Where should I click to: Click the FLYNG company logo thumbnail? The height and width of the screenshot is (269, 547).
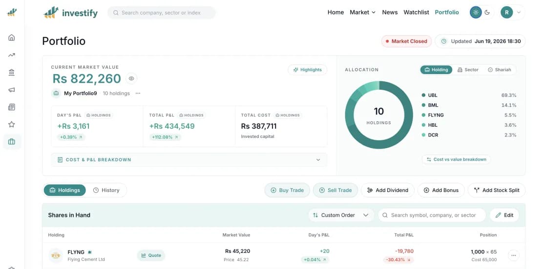click(56, 255)
